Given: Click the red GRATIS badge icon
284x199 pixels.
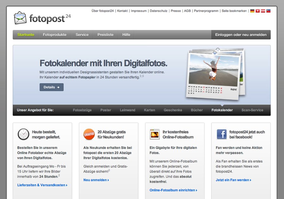Looking at the screenshot, I should 89,134.
